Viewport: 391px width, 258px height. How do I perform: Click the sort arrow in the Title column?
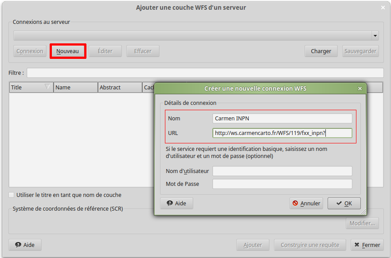[x=47, y=87]
